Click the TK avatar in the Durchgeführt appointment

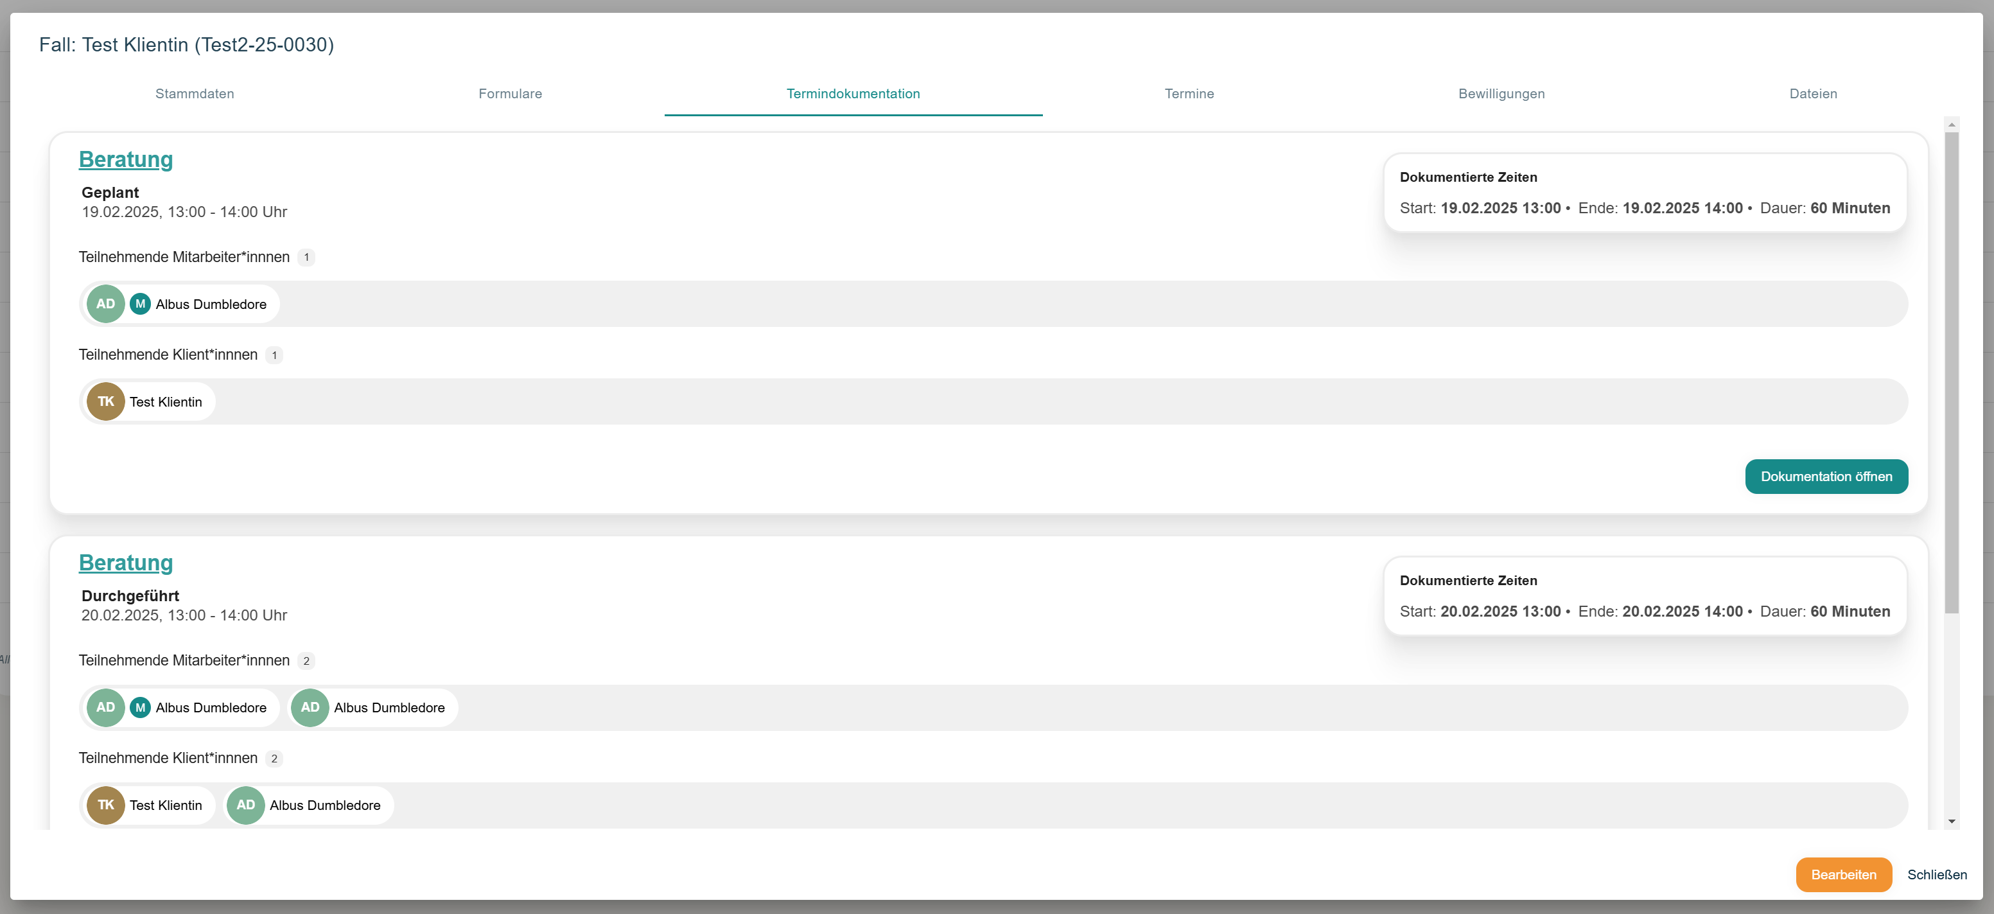click(x=105, y=805)
